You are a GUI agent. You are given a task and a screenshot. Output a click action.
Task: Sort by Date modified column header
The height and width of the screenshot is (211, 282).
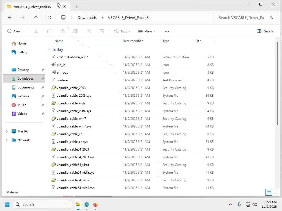(133, 41)
